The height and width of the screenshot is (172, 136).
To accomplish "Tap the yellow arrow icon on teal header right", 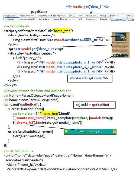I will (114, 132).
